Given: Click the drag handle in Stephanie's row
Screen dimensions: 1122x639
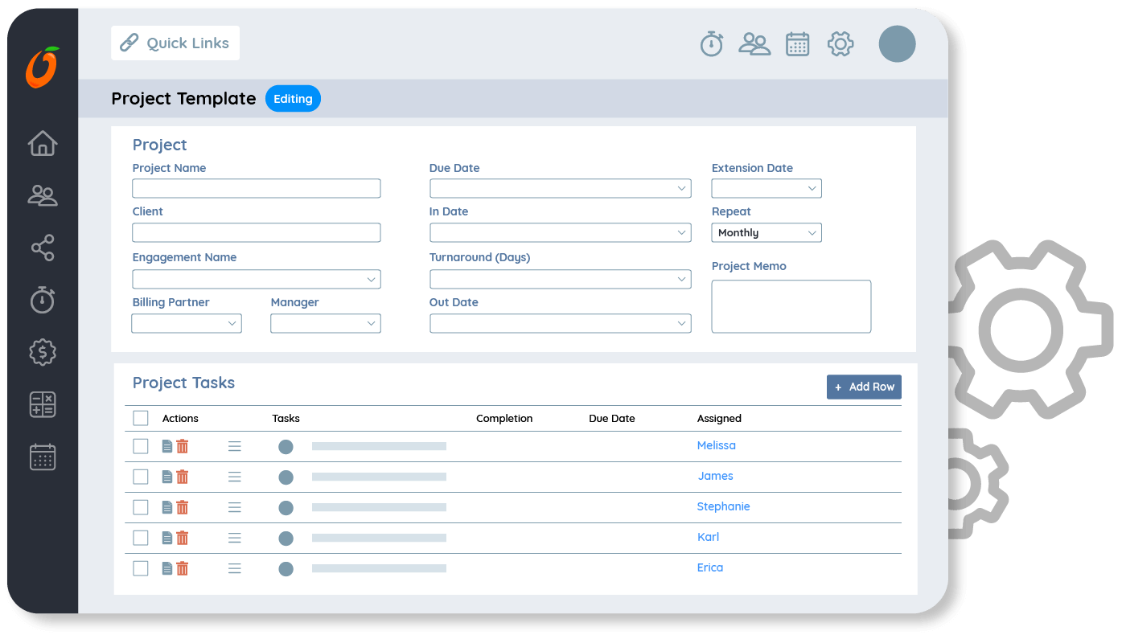Looking at the screenshot, I should click(234, 507).
